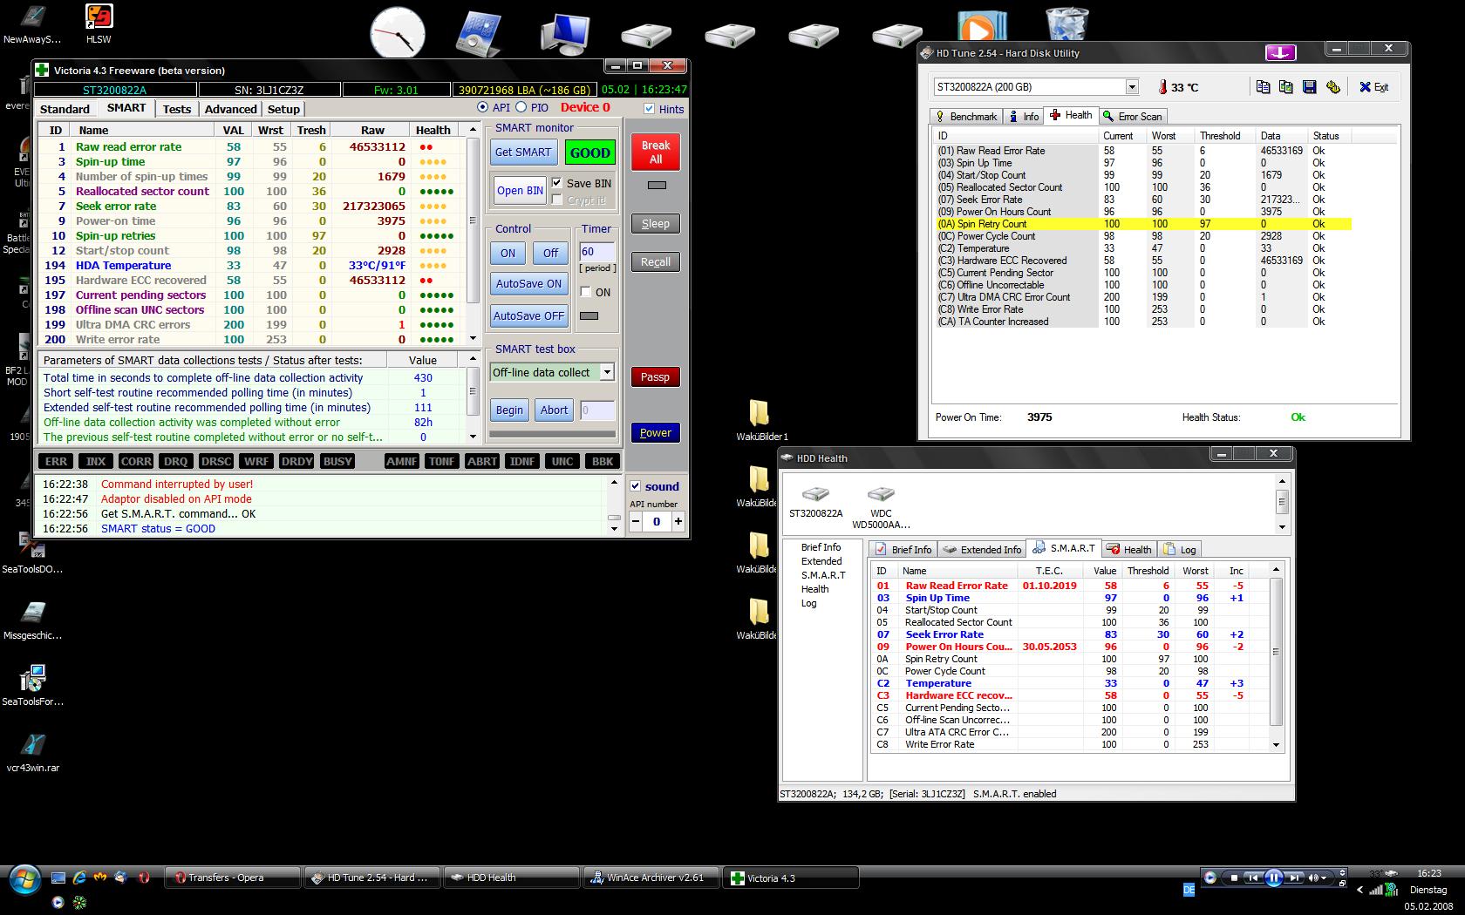The height and width of the screenshot is (915, 1465).
Task: Switch to WinAce Archiver taskbar button
Action: tap(652, 878)
